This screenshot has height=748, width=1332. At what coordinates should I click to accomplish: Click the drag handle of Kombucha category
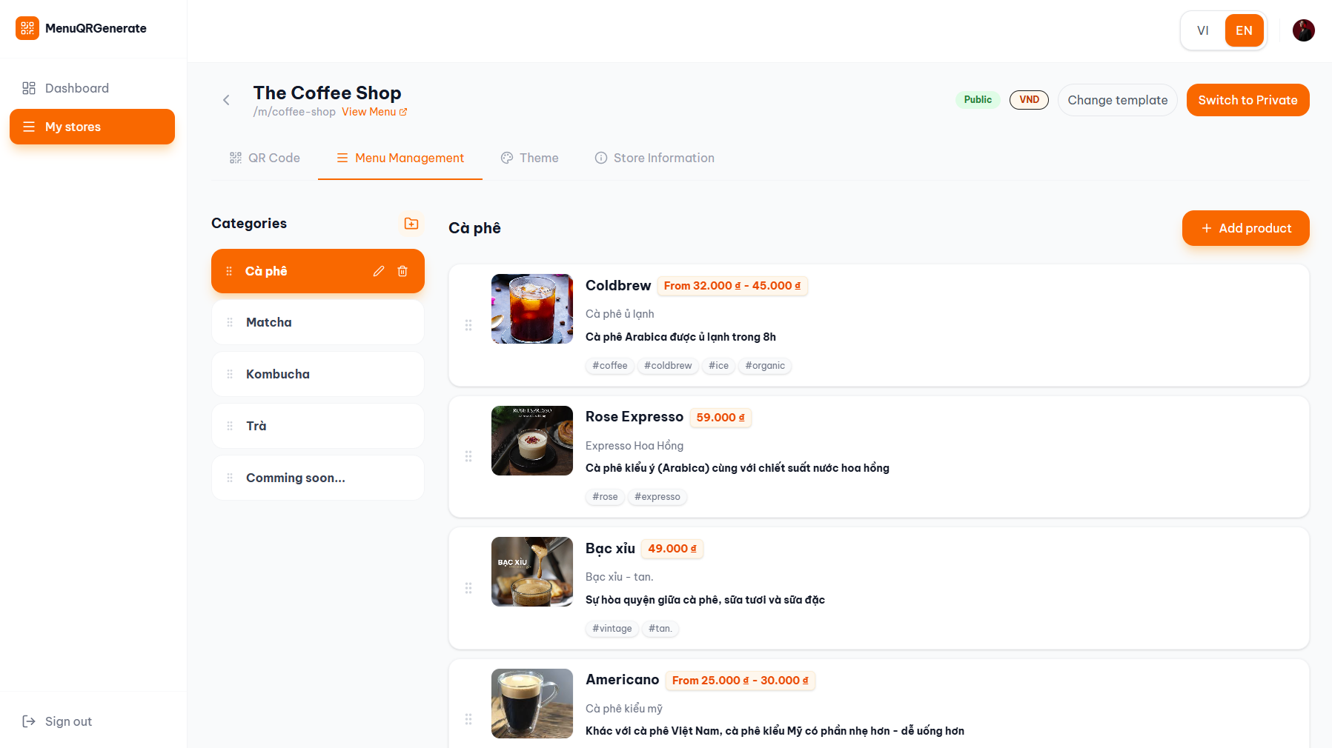[x=230, y=374]
